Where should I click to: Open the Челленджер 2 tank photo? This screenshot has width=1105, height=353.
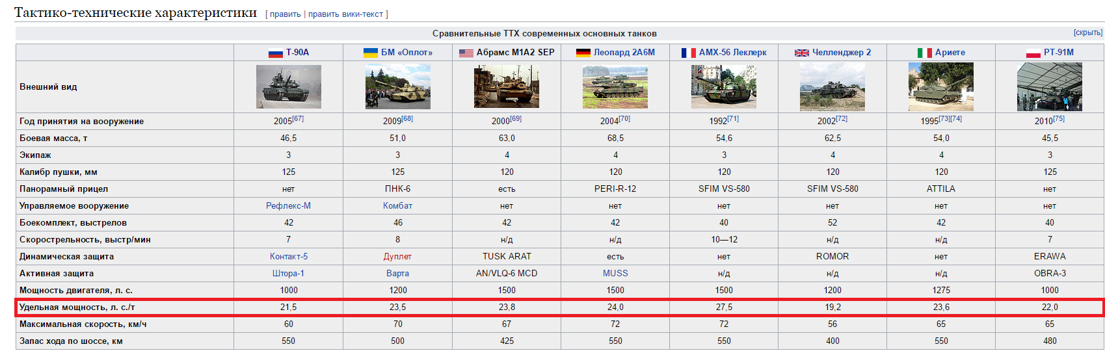(x=832, y=88)
